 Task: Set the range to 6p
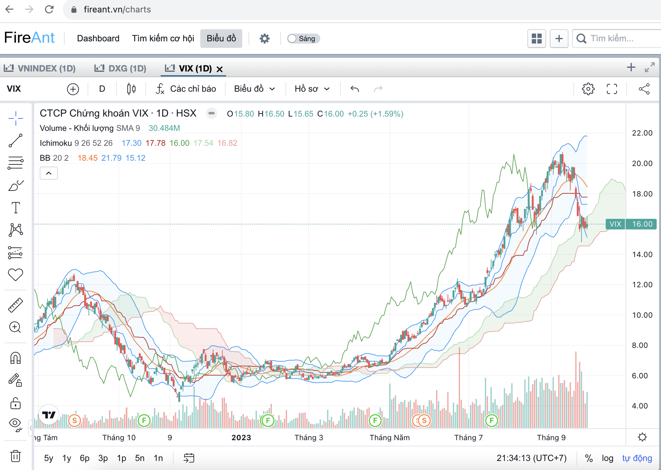coord(85,458)
